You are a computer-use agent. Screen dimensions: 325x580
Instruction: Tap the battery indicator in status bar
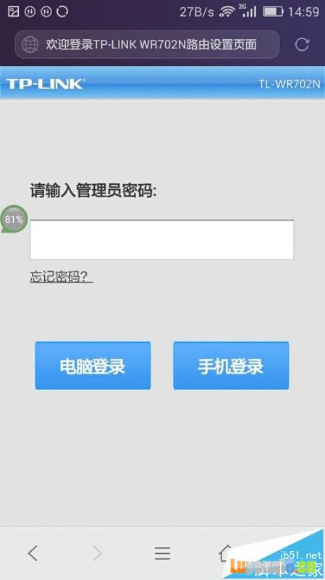273,12
